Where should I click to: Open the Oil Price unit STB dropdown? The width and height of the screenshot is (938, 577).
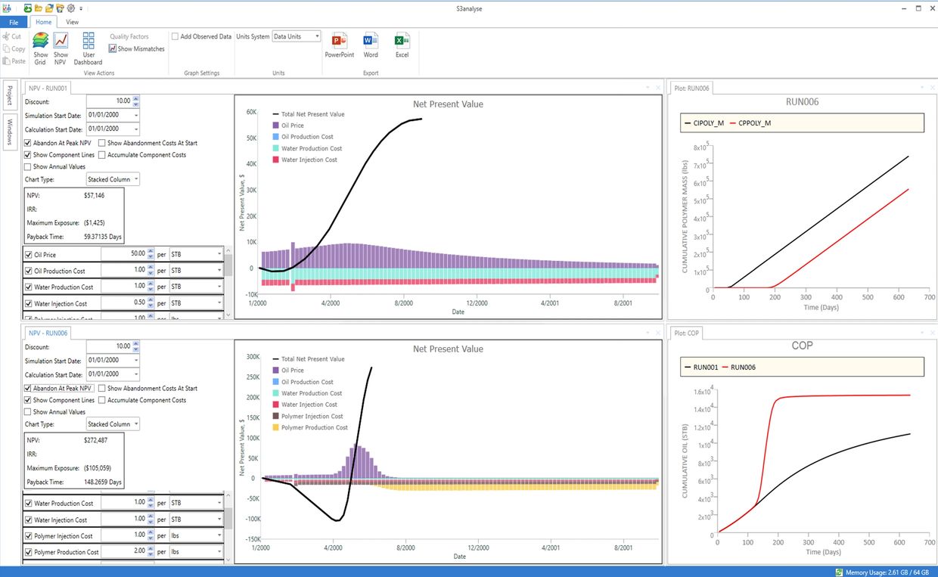point(196,254)
